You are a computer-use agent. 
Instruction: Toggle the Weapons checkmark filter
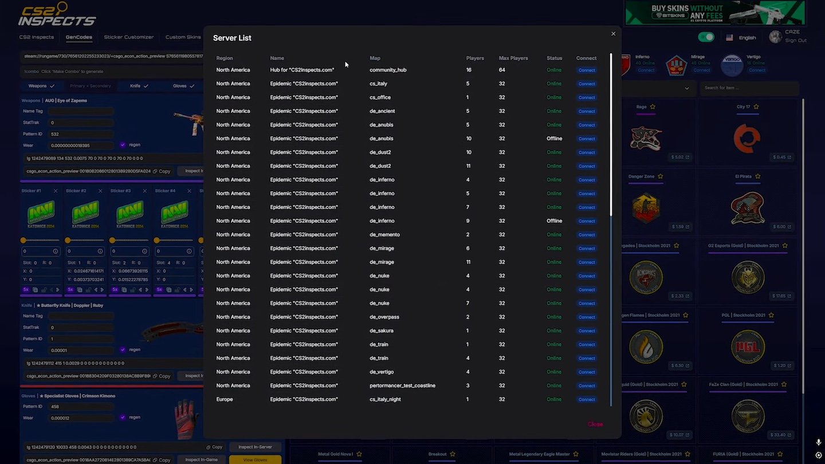[41, 86]
